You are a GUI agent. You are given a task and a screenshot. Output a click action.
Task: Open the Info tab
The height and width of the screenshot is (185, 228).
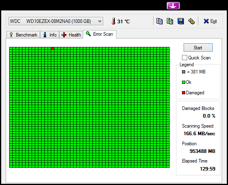(50, 35)
